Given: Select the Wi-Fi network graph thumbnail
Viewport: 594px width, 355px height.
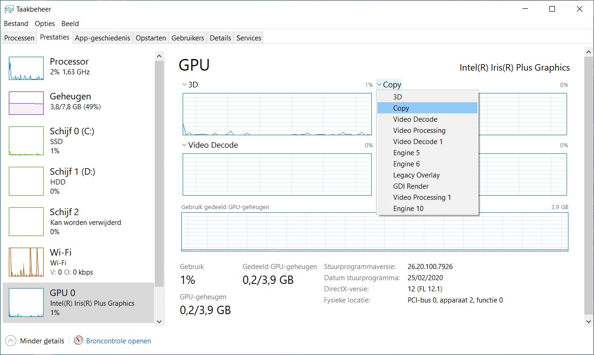Looking at the screenshot, I should (26, 262).
